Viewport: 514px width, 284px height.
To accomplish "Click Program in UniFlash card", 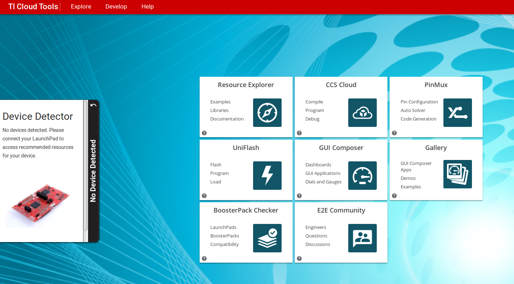I will tap(220, 173).
